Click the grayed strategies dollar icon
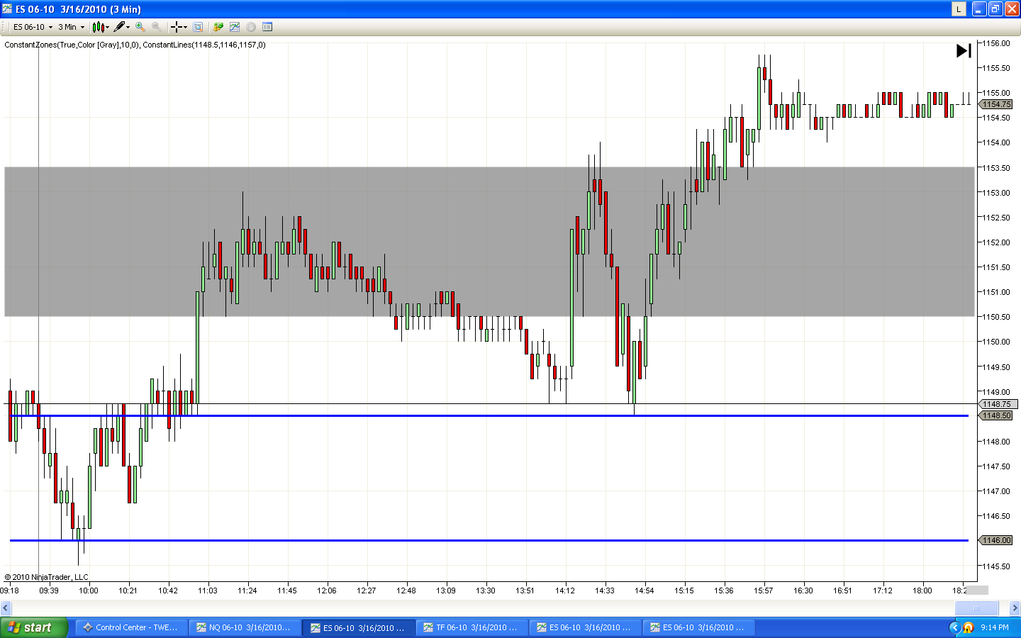 click(x=251, y=27)
